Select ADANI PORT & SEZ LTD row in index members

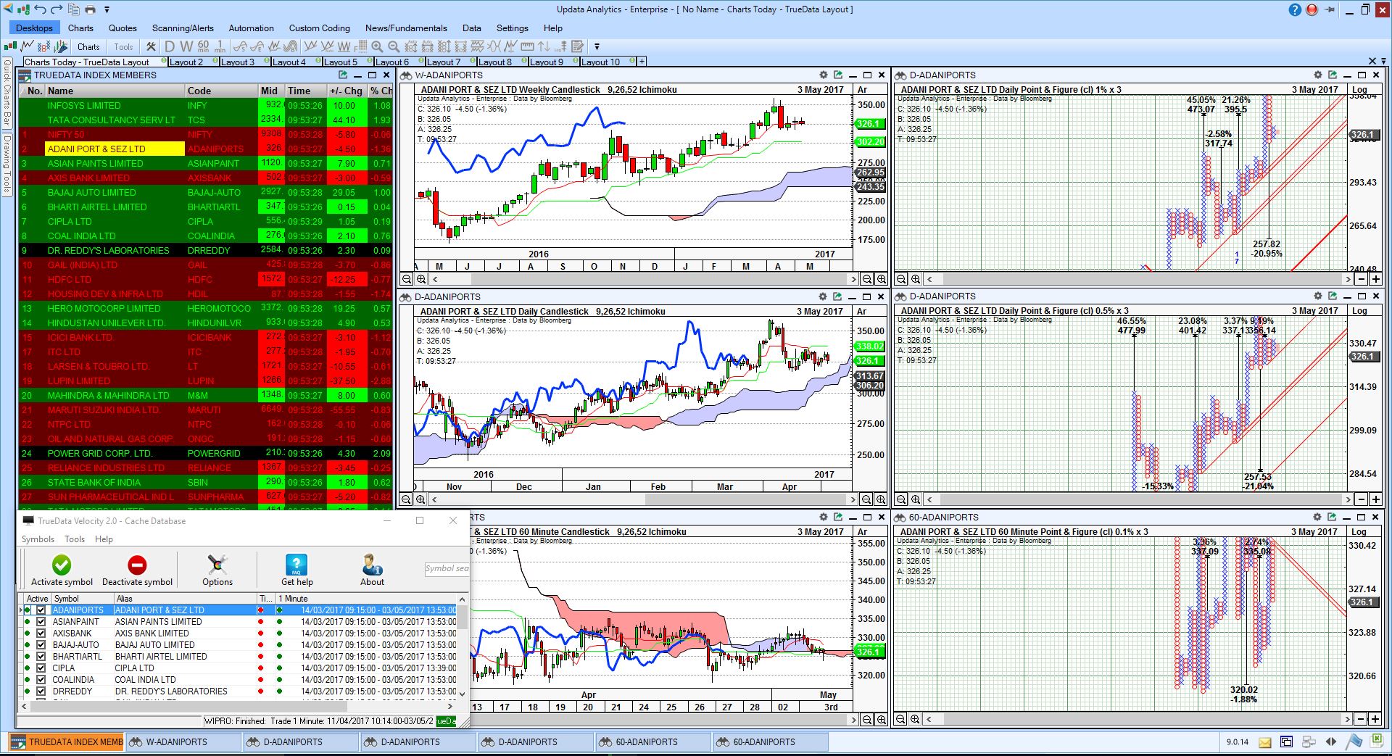pyautogui.click(x=206, y=149)
